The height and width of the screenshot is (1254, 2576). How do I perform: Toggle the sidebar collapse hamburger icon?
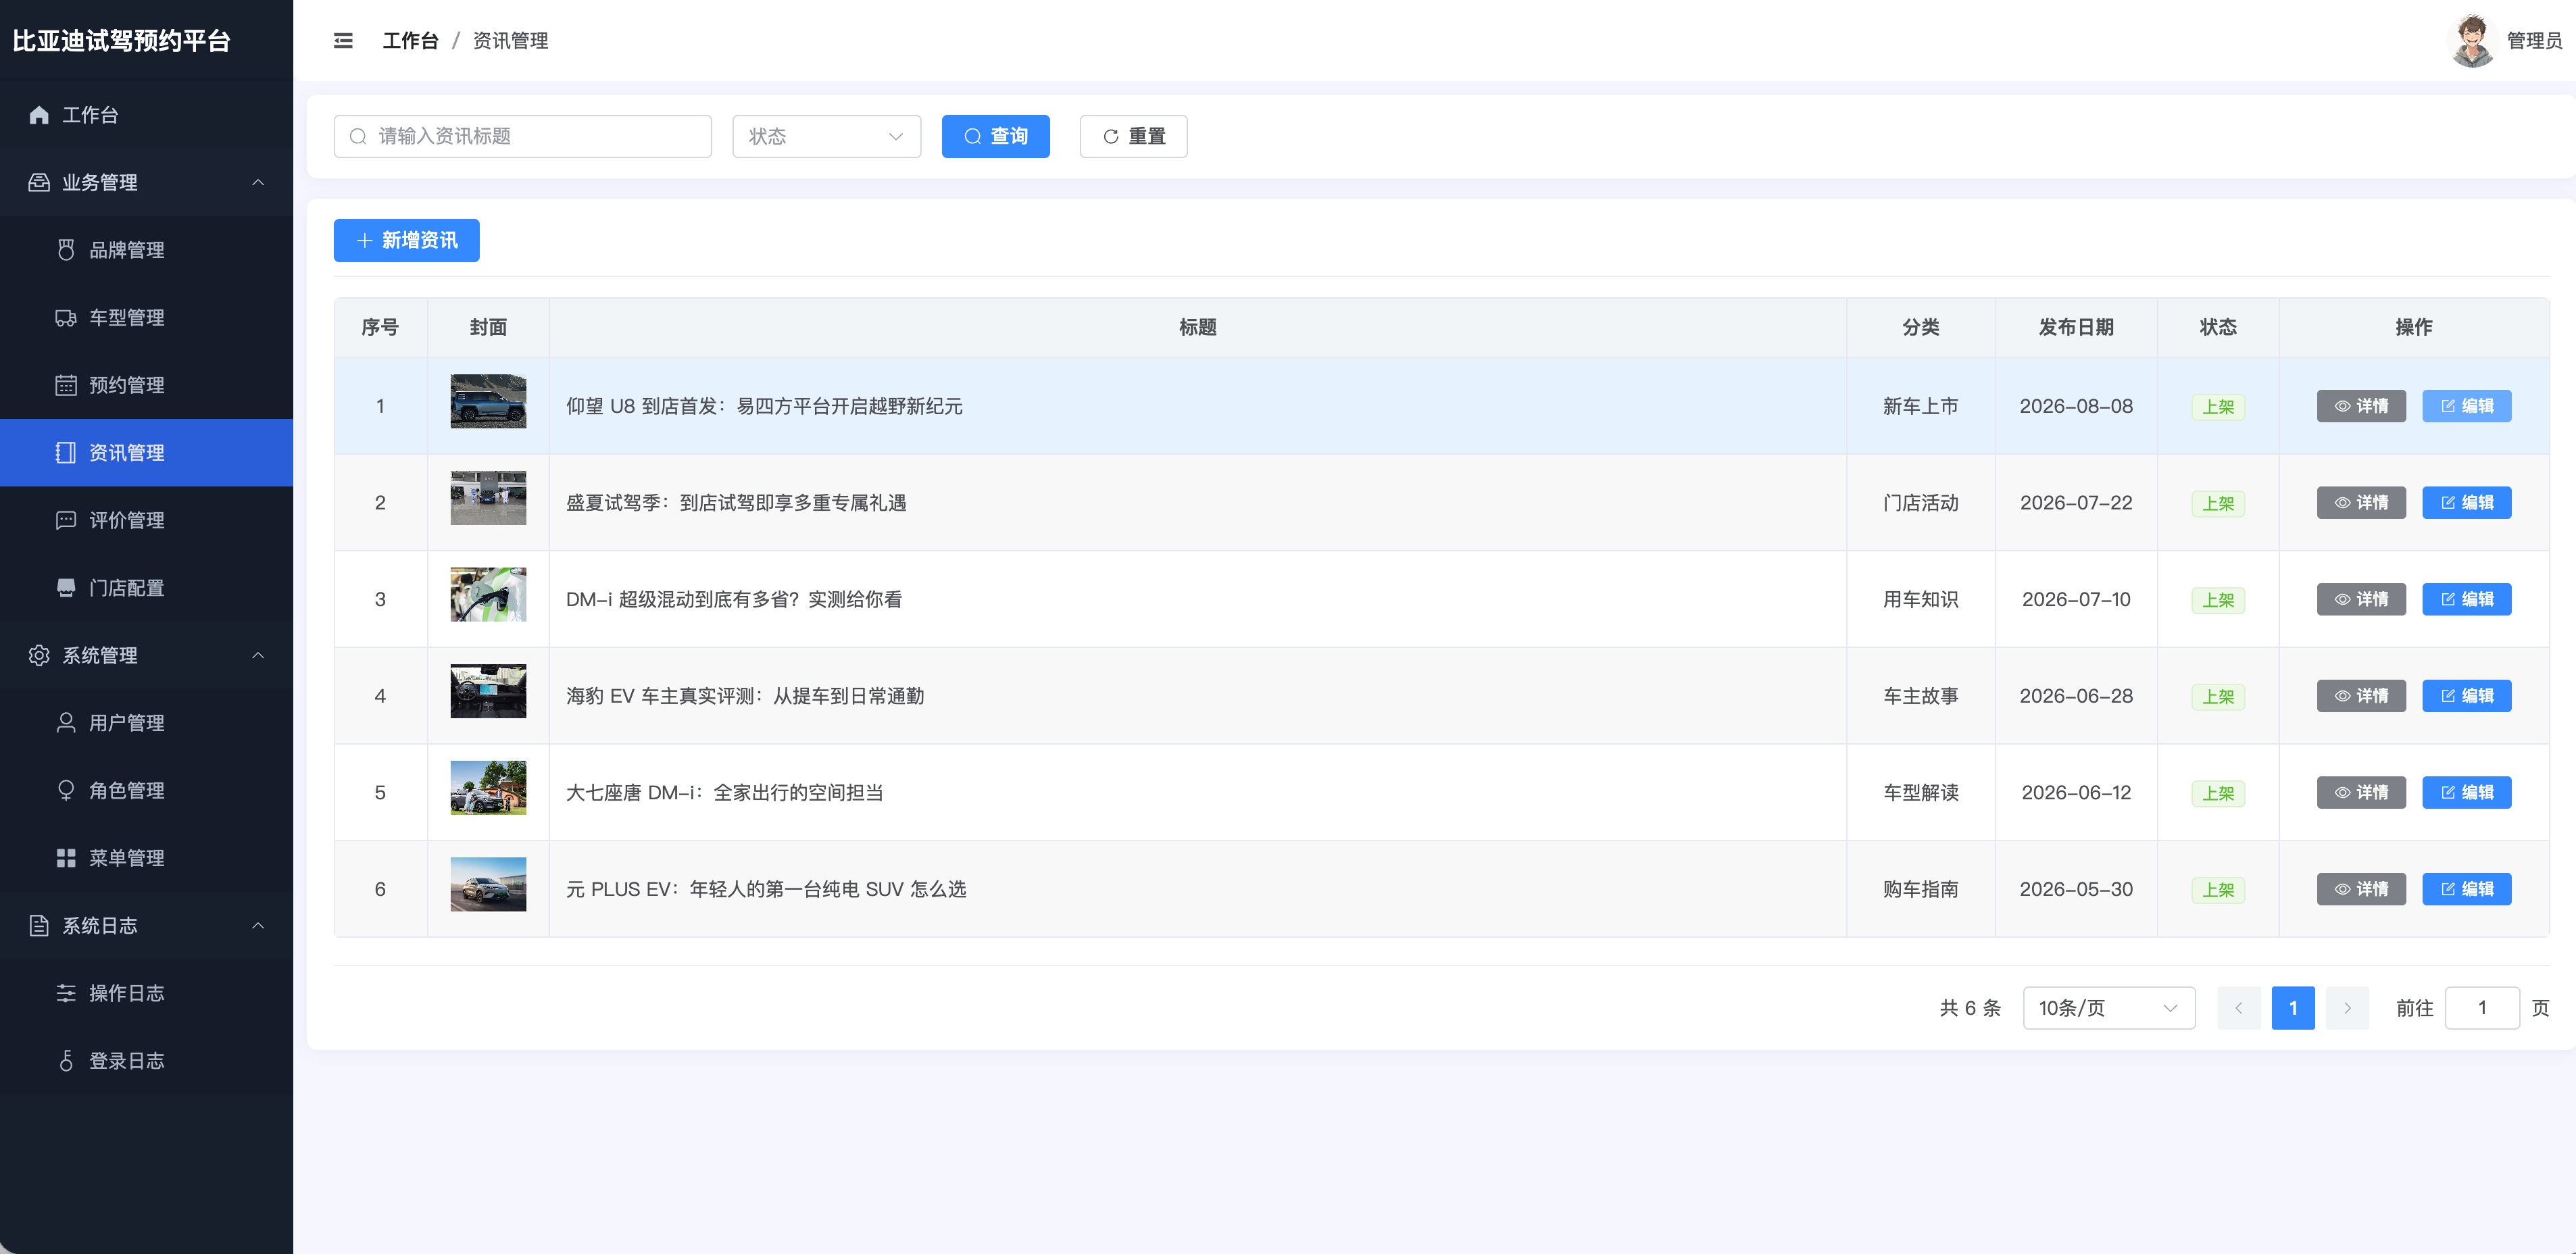tap(343, 41)
